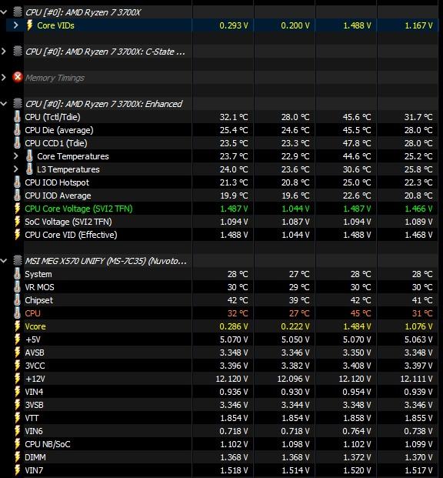The image size is (443, 478).
Task: Click the Core VIDs maximum value 1.488 V
Action: pos(357,25)
